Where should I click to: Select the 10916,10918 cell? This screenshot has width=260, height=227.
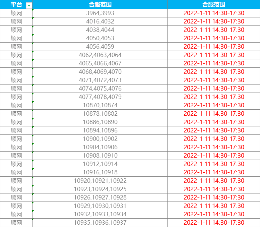pyautogui.click(x=100, y=172)
